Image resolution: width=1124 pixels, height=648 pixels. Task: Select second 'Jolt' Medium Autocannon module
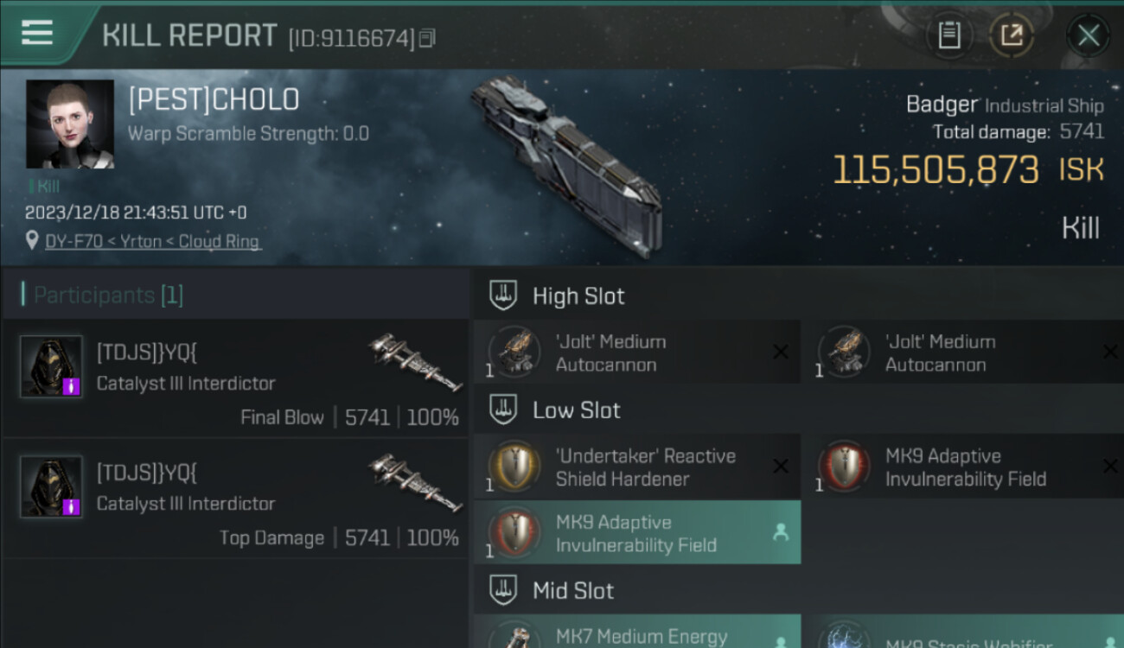click(x=964, y=353)
